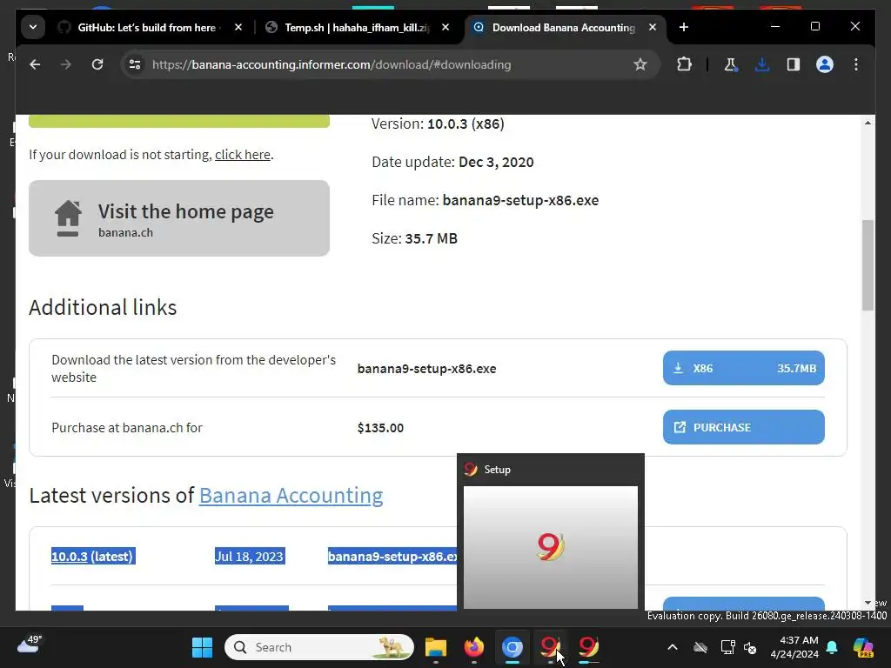The height and width of the screenshot is (668, 891).
Task: Open the weather widget showing 49°
Action: tap(29, 646)
